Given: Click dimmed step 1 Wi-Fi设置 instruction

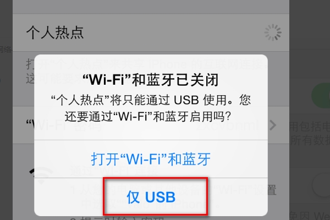Looking at the screenshot, I should point(174,196).
